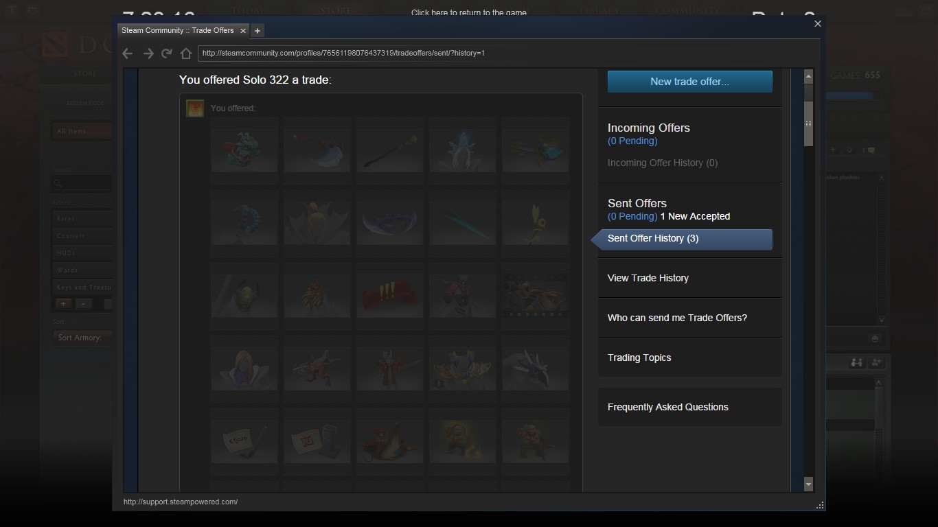
Task: Click the browser forward arrow
Action: click(x=148, y=54)
